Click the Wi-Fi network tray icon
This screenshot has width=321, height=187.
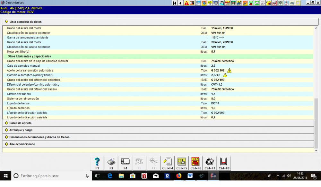(284, 176)
